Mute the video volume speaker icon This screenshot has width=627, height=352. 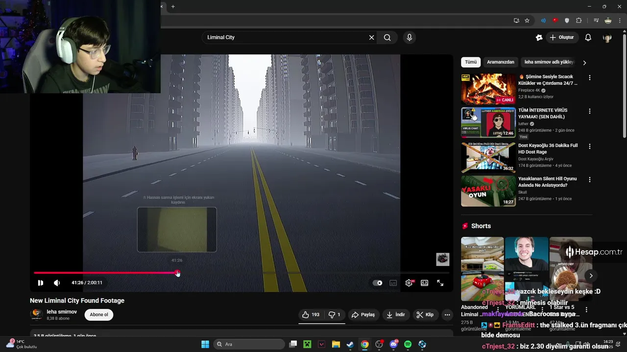(57, 283)
